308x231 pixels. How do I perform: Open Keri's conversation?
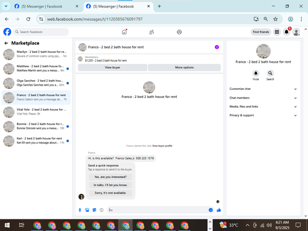pyautogui.click(x=36, y=141)
